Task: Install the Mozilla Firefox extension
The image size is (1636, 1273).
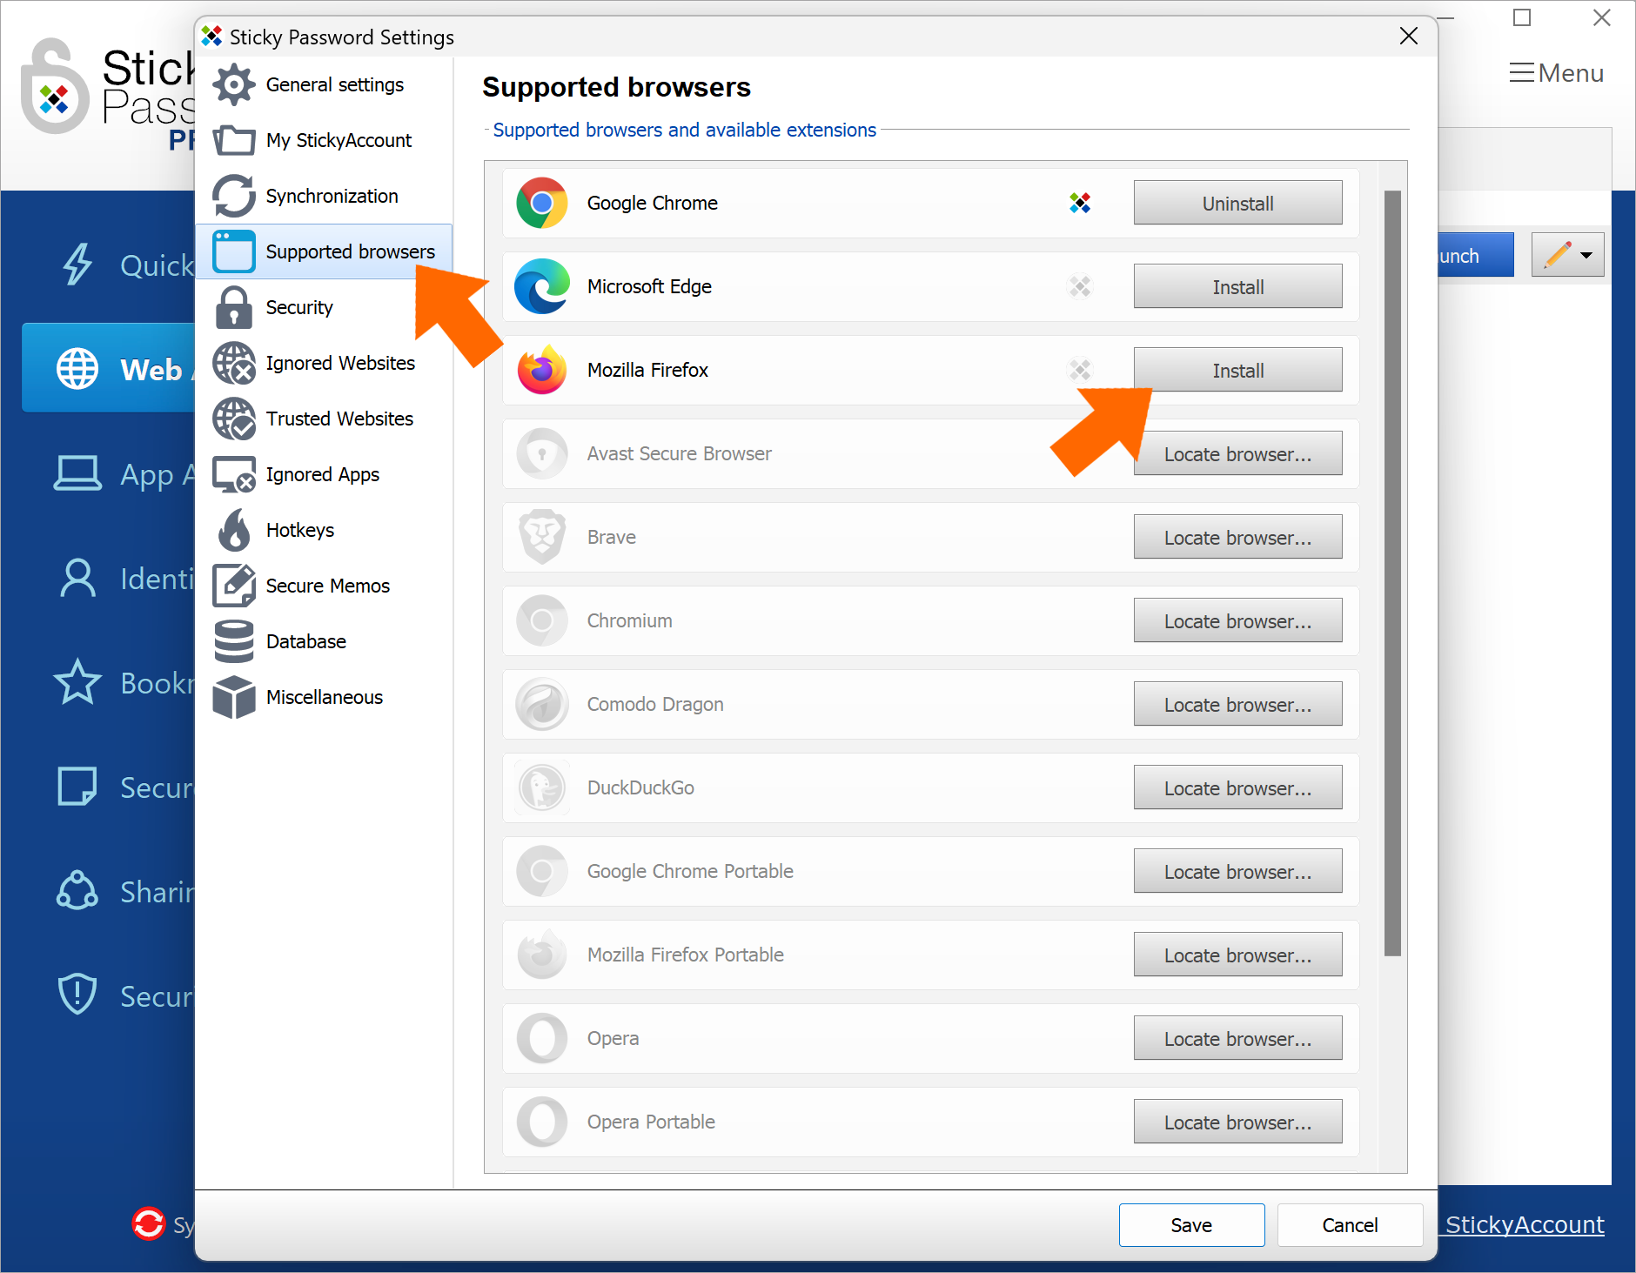Action: click(1237, 370)
